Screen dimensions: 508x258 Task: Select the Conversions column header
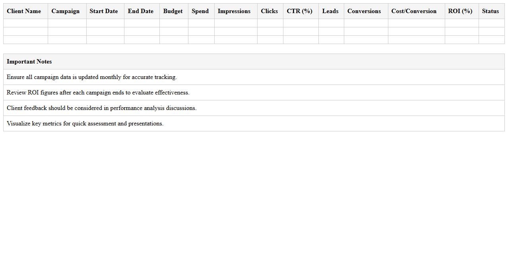[x=364, y=11]
